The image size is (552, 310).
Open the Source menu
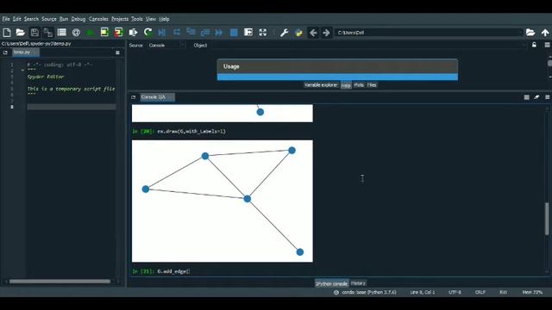(x=49, y=19)
